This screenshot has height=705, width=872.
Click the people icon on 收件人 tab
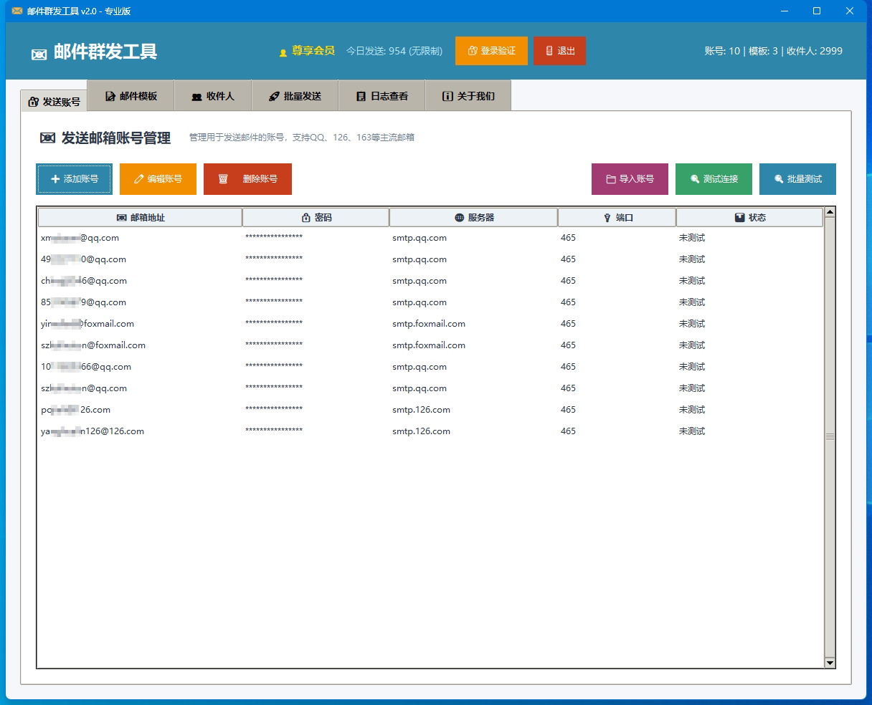click(x=196, y=97)
